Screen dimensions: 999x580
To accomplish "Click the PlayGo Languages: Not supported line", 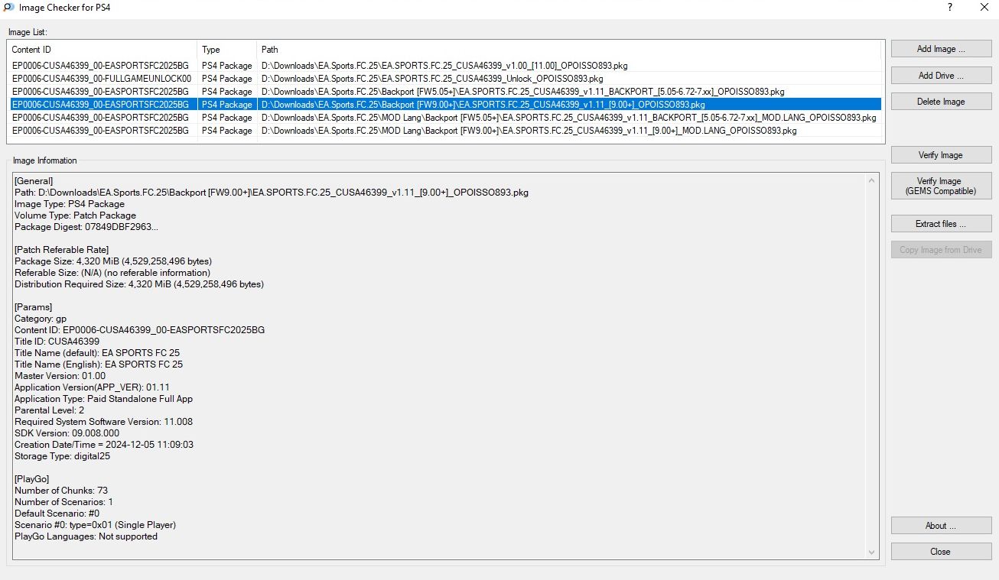I will pos(86,536).
